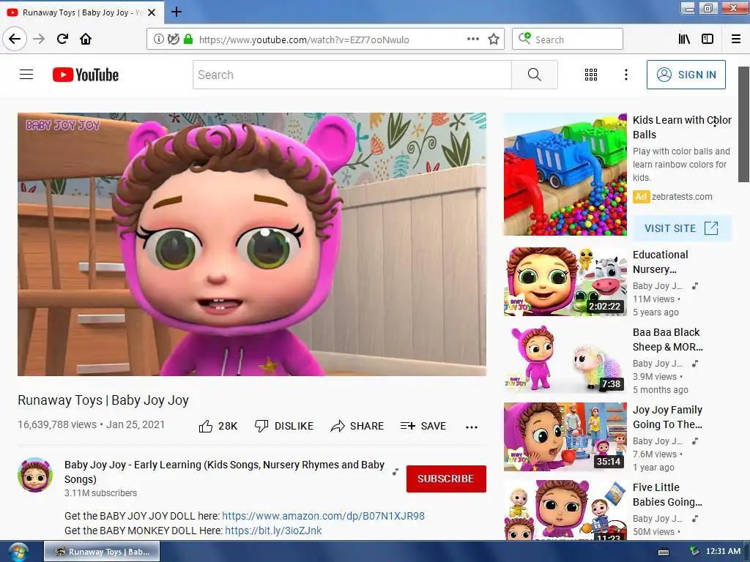Click the green padlock security icon
The image size is (750, 562).
tap(188, 40)
